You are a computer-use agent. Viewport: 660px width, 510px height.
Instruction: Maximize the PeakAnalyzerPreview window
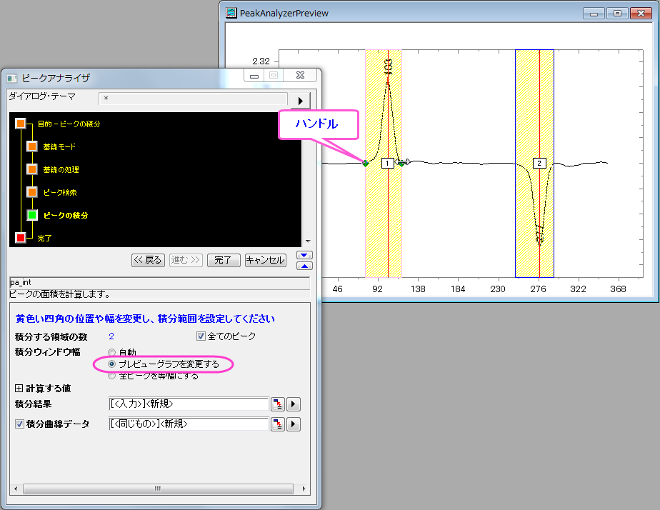pyautogui.click(x=617, y=14)
